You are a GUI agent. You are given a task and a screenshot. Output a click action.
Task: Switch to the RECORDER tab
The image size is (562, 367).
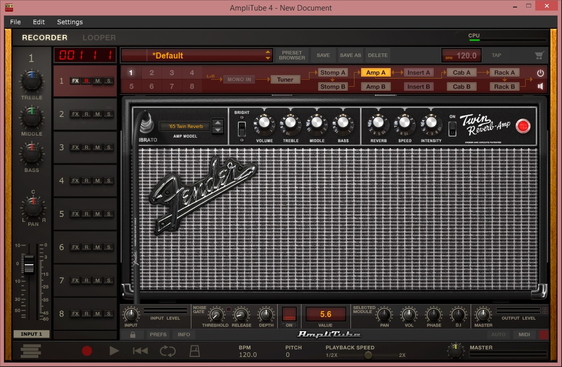(x=45, y=38)
